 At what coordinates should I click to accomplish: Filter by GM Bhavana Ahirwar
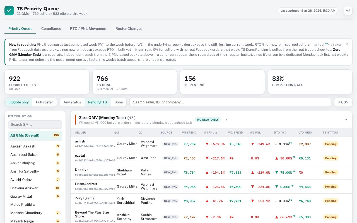(x=35, y=188)
